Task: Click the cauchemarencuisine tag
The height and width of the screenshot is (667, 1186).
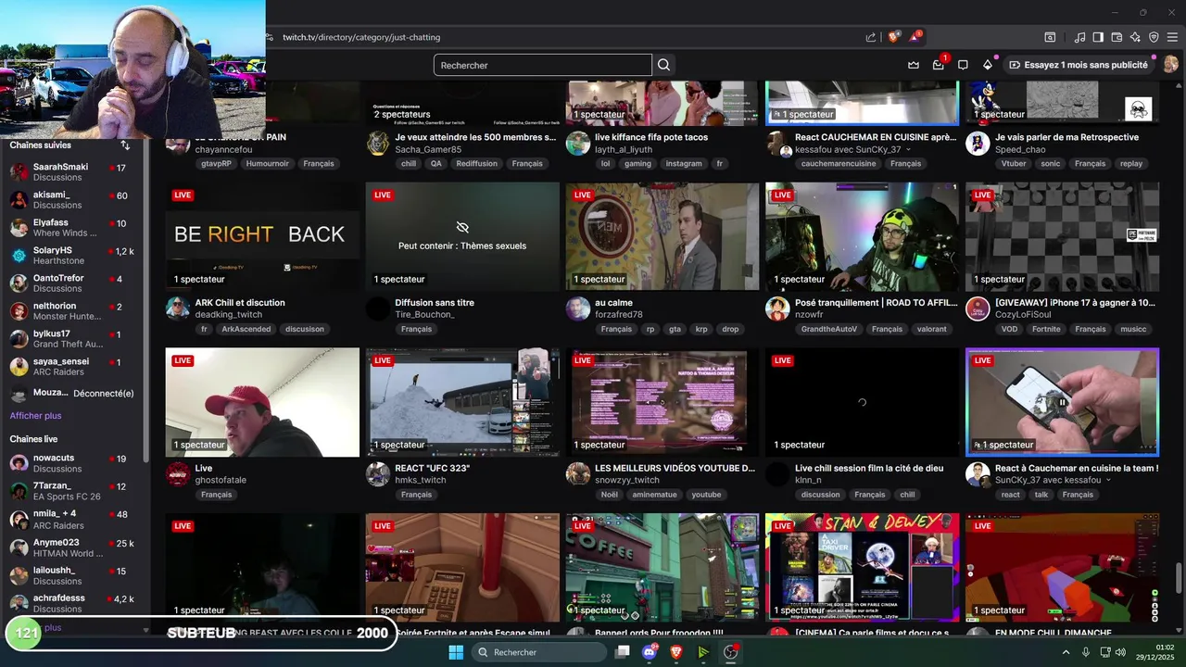Action: [x=839, y=164]
